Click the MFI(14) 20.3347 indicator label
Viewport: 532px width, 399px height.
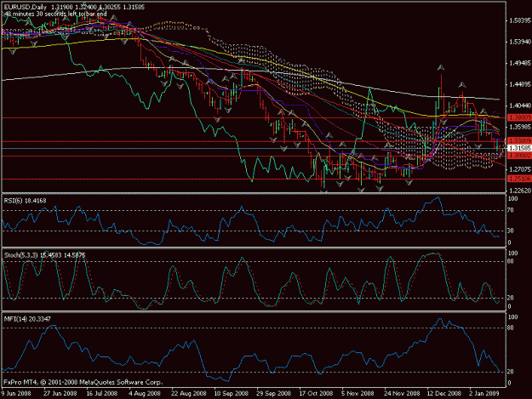(x=27, y=319)
